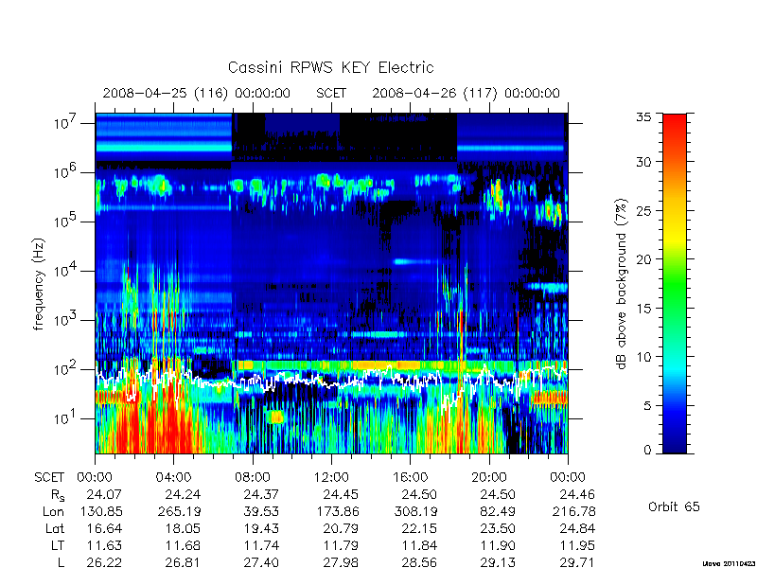Click the '30' color scale label

pyautogui.click(x=643, y=162)
